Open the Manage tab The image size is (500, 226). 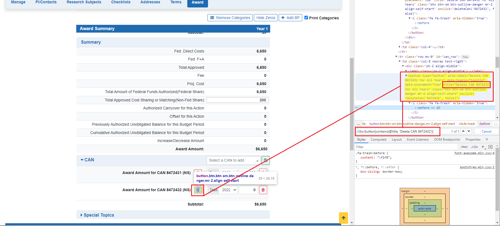[x=18, y=2]
